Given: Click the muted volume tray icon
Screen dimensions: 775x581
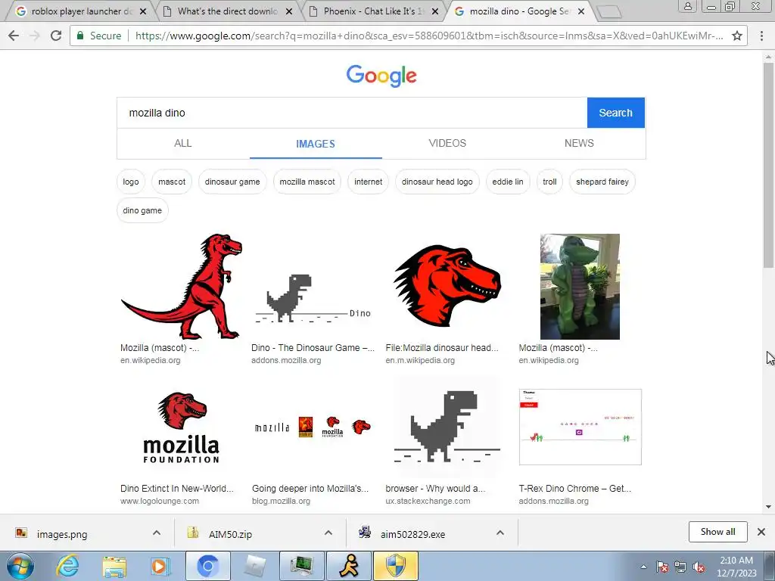Looking at the screenshot, I should (x=699, y=567).
